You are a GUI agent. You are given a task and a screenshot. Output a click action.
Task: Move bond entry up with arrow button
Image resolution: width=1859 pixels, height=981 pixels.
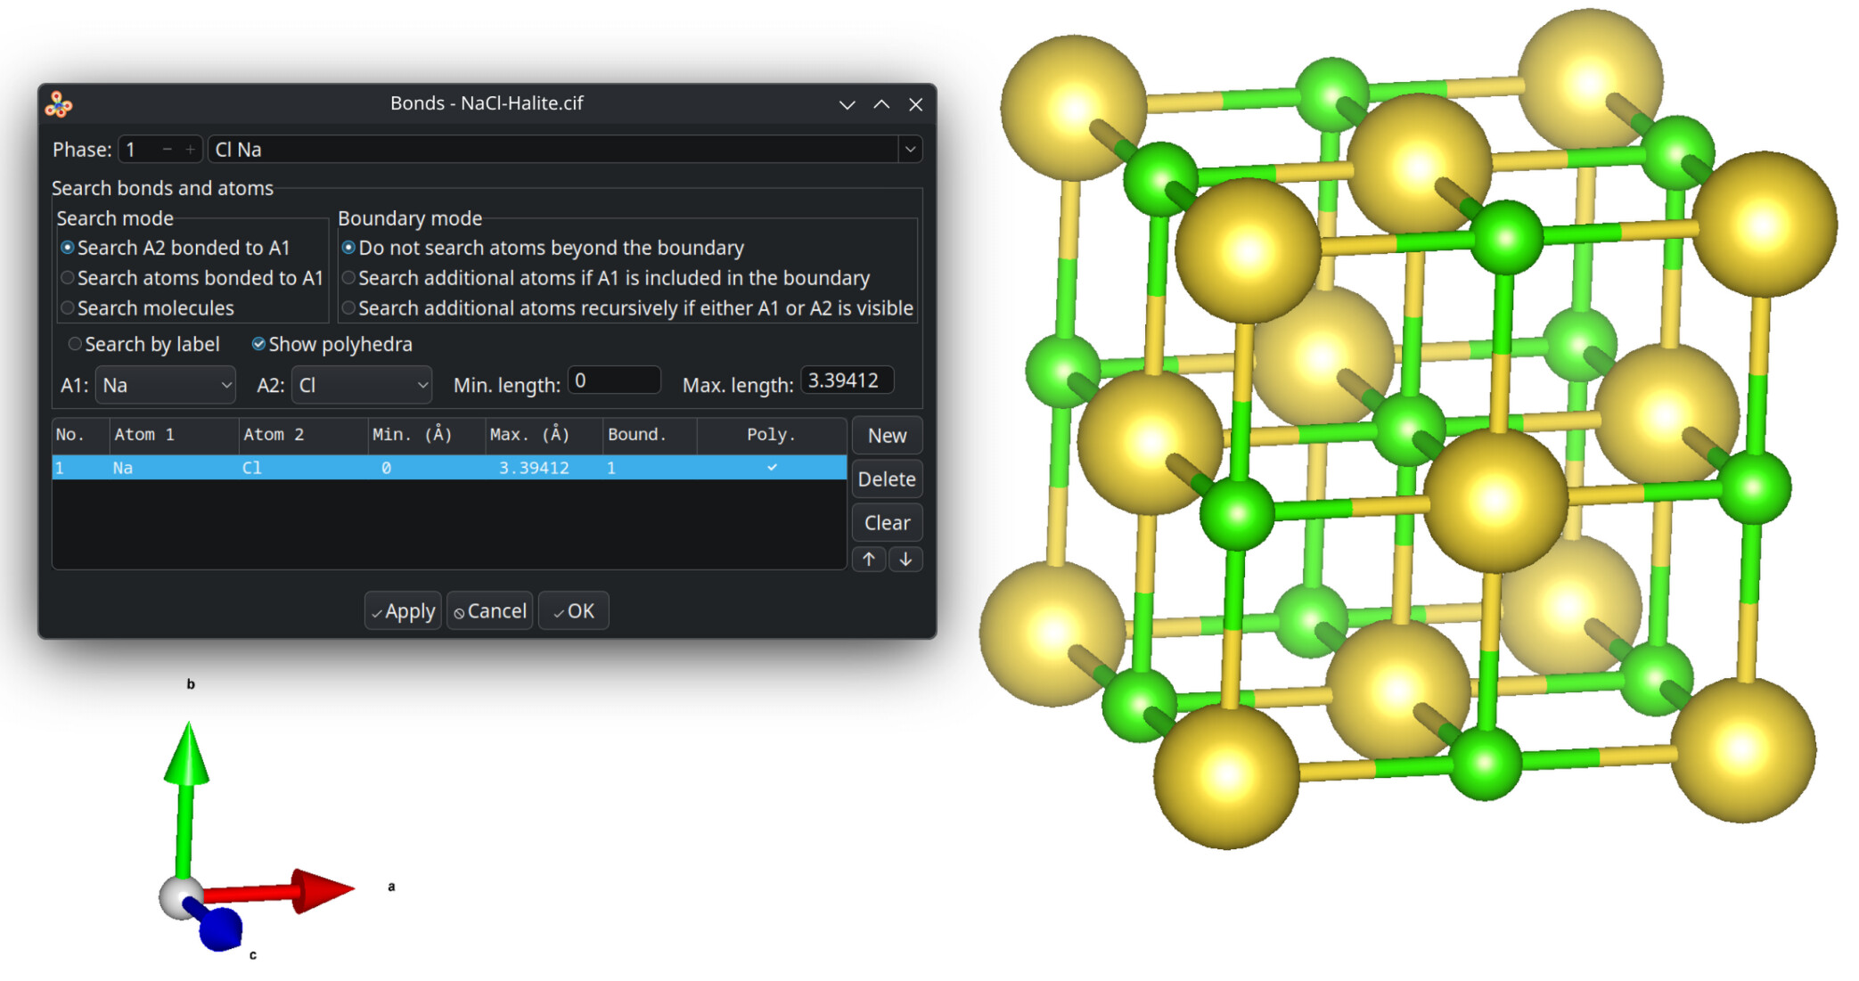point(869,560)
